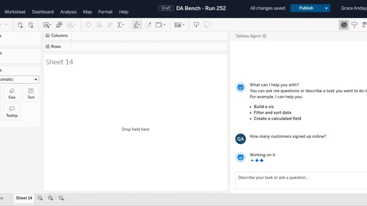Click the Text mark card button
Screen dimensions: 367x206
[x=31, y=94]
